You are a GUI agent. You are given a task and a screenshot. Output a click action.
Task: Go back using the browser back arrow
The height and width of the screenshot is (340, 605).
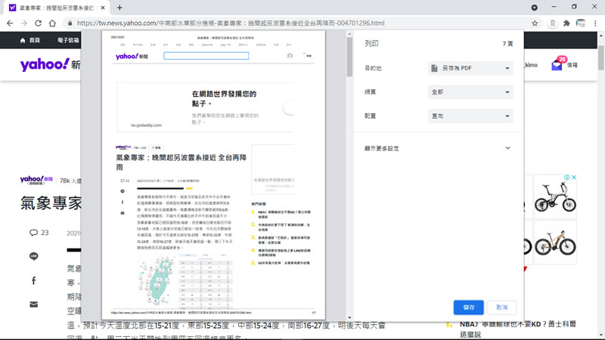10,23
